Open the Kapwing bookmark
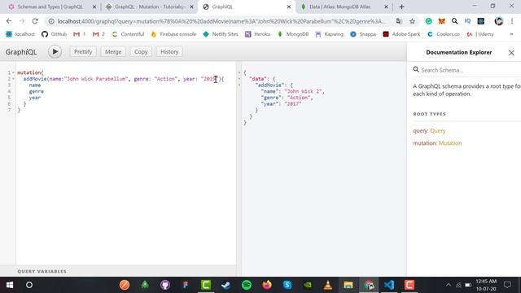The height and width of the screenshot is (293, 521). point(329,34)
